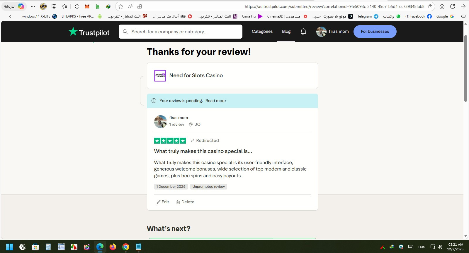Click the Edit review link
The image size is (469, 253).
click(x=163, y=202)
